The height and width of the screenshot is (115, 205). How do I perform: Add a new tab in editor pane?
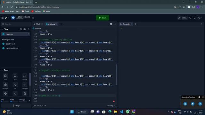[61, 24]
